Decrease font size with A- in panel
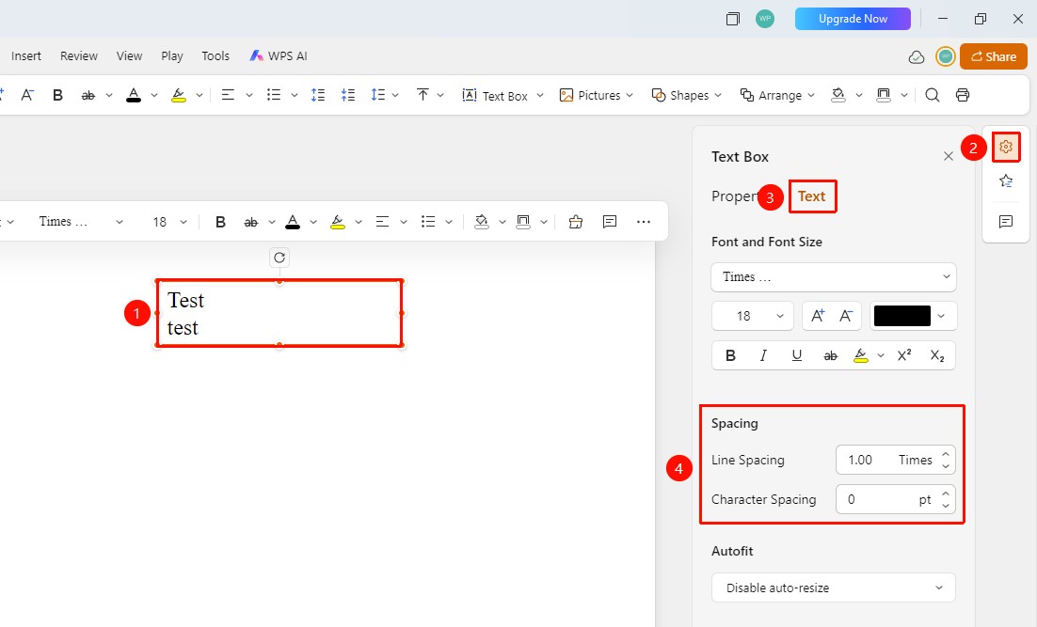The image size is (1037, 627). coord(846,316)
